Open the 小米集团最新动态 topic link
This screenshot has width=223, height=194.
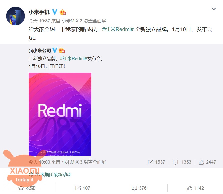53,174
